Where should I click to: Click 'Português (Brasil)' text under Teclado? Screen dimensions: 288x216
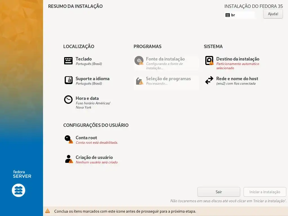89,64
